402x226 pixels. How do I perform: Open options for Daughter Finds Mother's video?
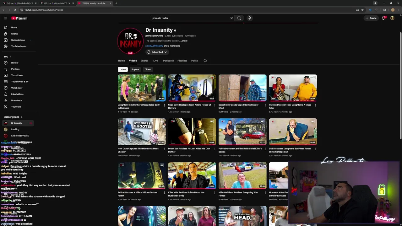pyautogui.click(x=164, y=105)
